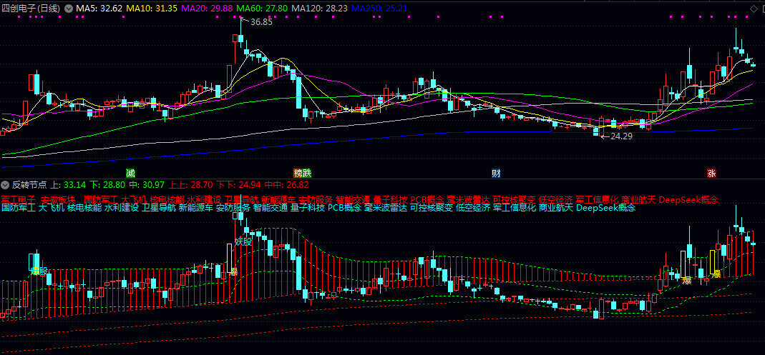Select the MA5: 32.62 moving average label
Viewport: 765px width, 355px height.
pos(99,9)
